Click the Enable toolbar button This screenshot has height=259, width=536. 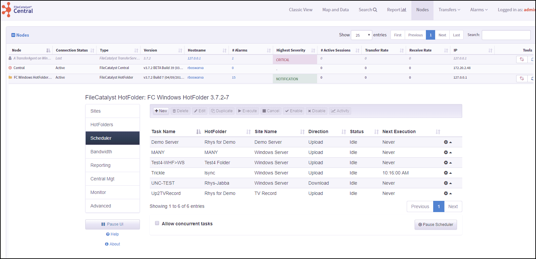click(x=294, y=111)
